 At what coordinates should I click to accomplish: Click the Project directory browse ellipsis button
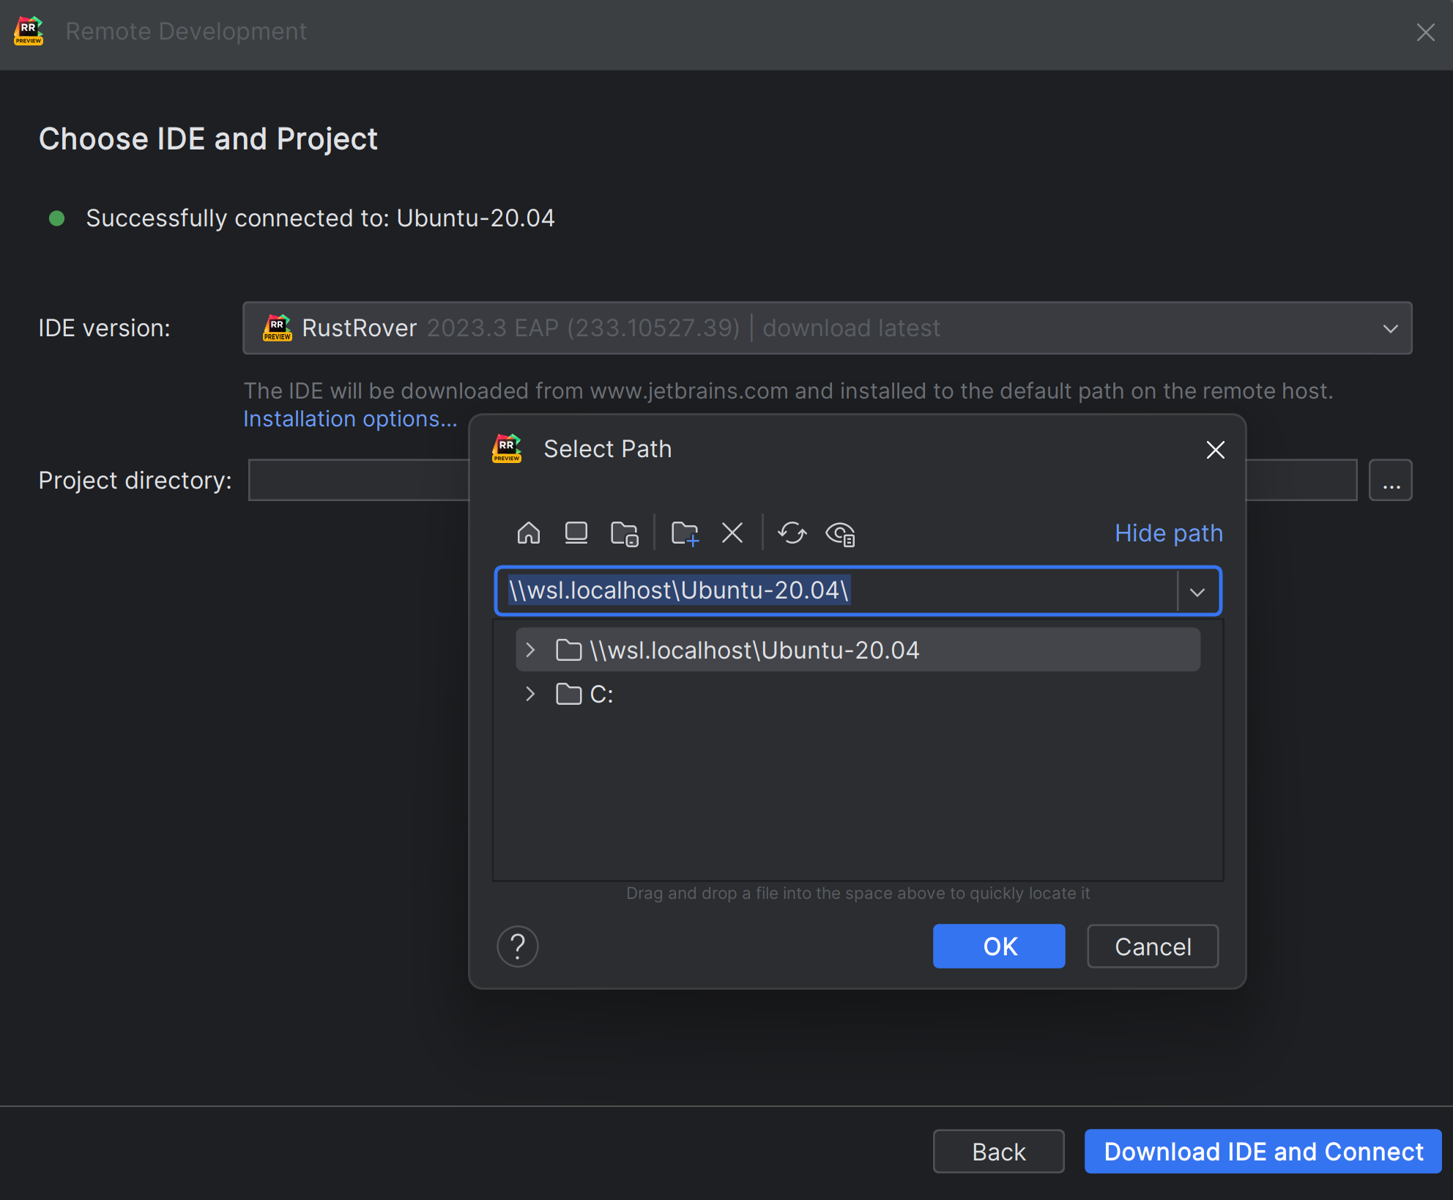1390,481
